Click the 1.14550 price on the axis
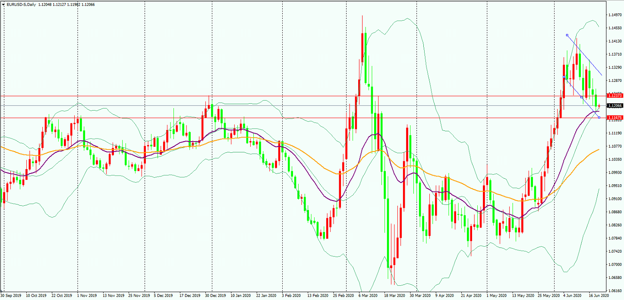This screenshot has height=300, width=624. (615, 28)
